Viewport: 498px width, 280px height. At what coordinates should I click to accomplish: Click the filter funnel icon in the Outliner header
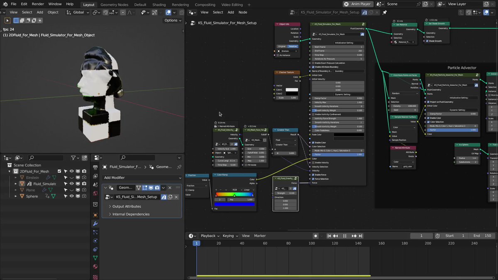tap(73, 158)
